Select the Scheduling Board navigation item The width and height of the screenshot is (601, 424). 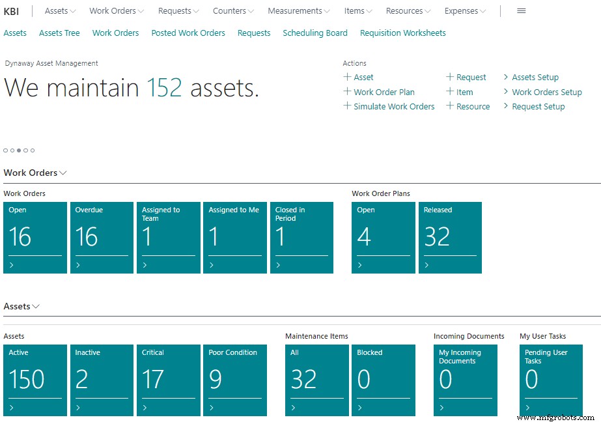pos(314,33)
